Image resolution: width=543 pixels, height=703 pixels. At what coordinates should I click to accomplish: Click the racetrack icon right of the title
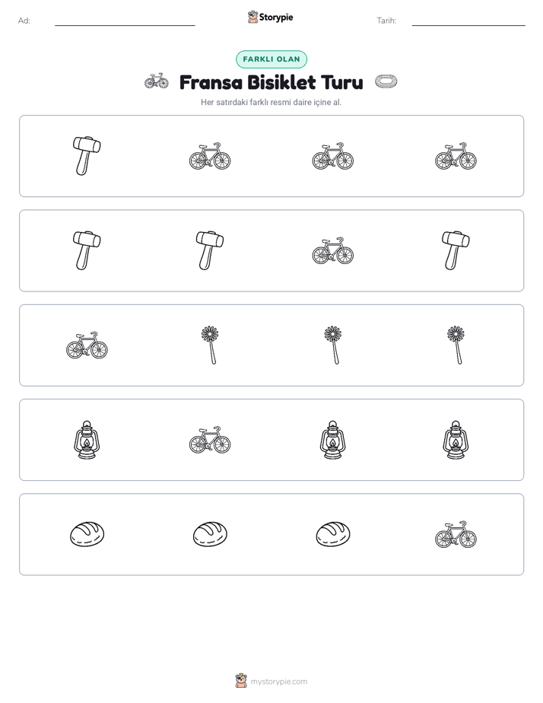(386, 81)
